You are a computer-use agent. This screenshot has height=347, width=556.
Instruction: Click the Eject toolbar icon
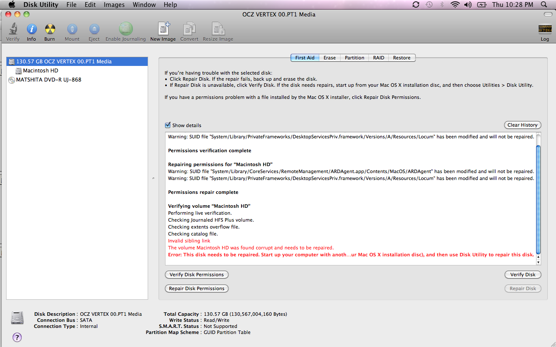tap(94, 29)
